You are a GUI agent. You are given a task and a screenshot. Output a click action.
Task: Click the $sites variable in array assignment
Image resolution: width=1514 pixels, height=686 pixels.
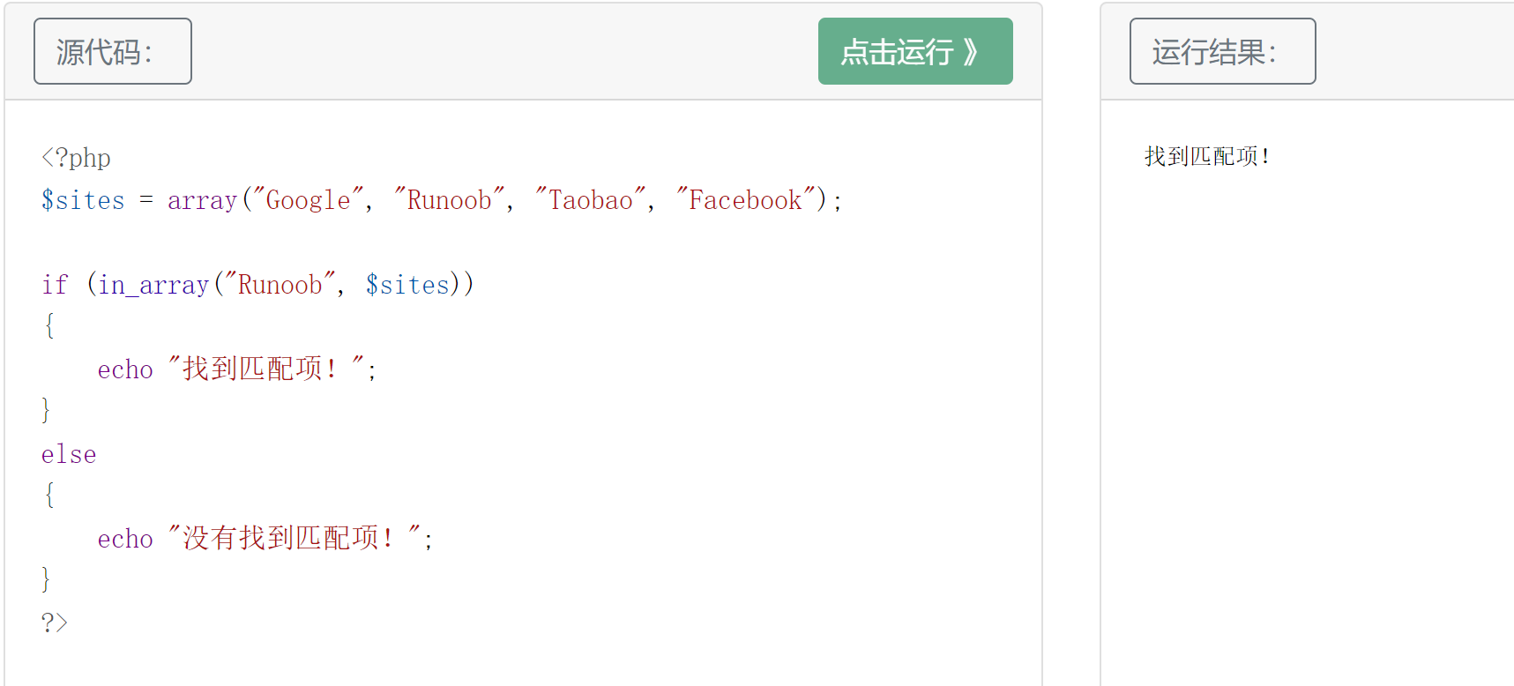pyautogui.click(x=83, y=200)
